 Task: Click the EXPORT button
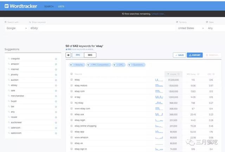click(x=195, y=55)
